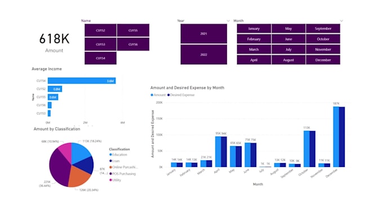Click the Utility legend color marker
This screenshot has width=383, height=216.
pyautogui.click(x=110, y=180)
